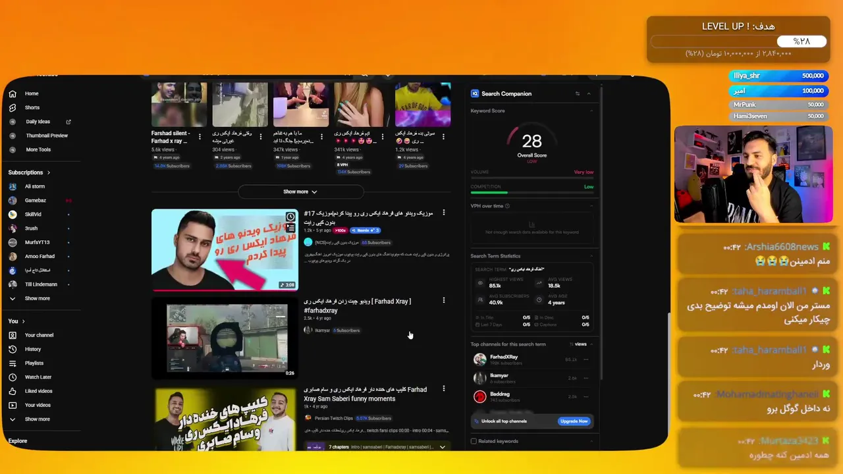Open options menu for the 341k views short

click(383, 136)
